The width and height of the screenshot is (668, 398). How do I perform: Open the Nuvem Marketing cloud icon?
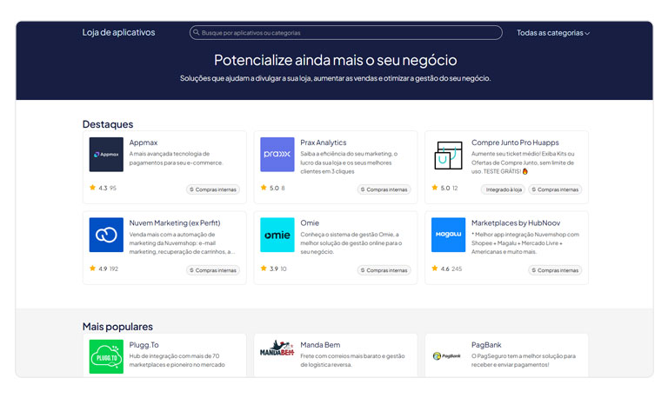pyautogui.click(x=106, y=235)
